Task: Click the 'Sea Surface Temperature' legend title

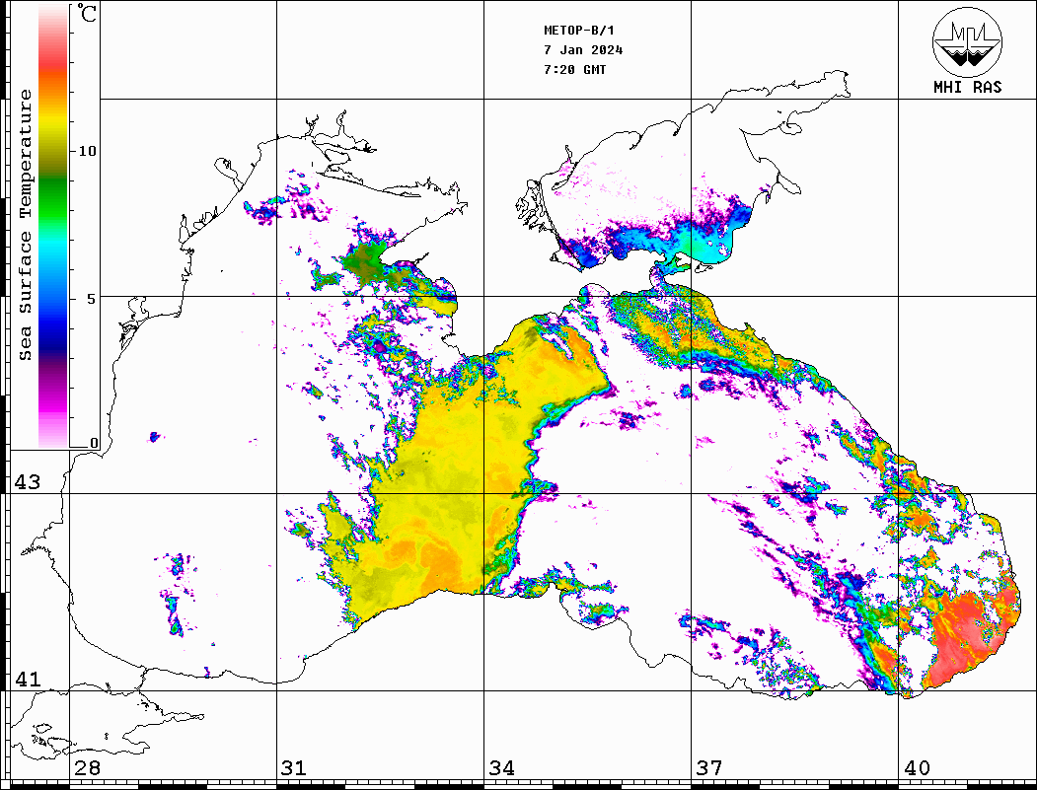Action: coord(25,225)
